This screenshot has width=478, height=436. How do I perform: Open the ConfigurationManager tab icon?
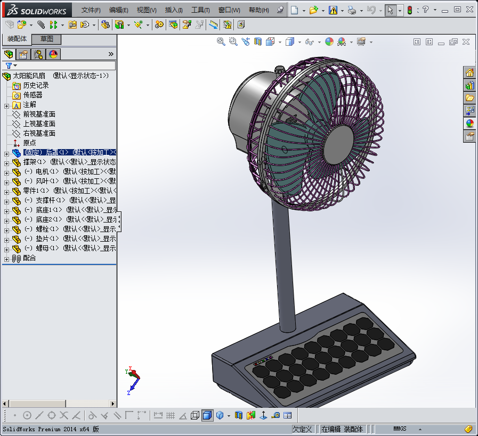pyautogui.click(x=38, y=54)
